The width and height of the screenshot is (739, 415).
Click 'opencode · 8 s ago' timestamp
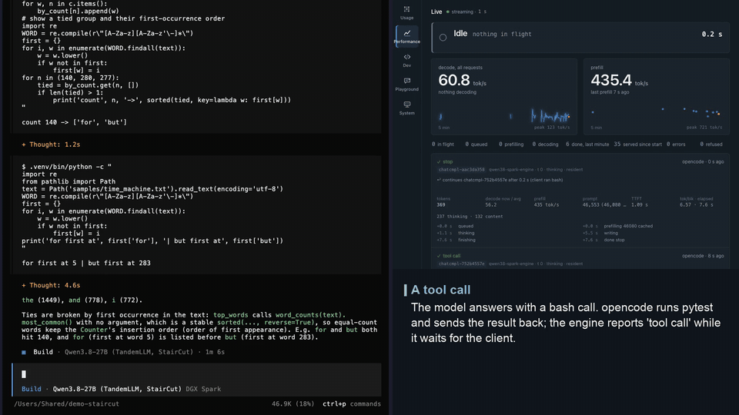pos(703,256)
